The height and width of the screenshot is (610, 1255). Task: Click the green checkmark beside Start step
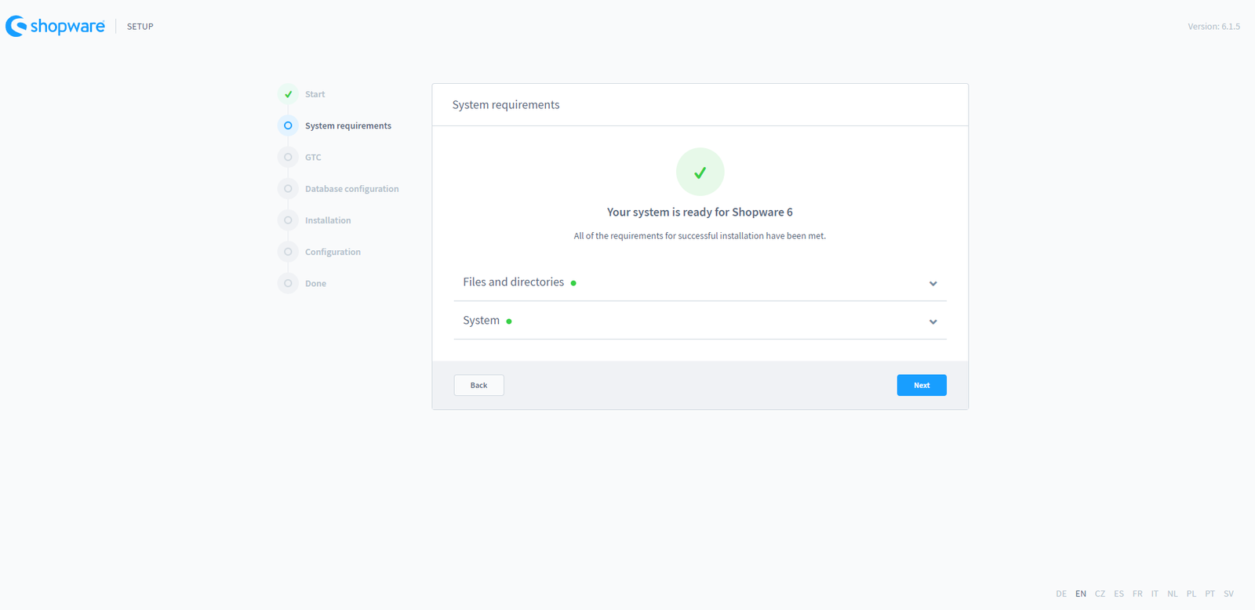click(288, 94)
